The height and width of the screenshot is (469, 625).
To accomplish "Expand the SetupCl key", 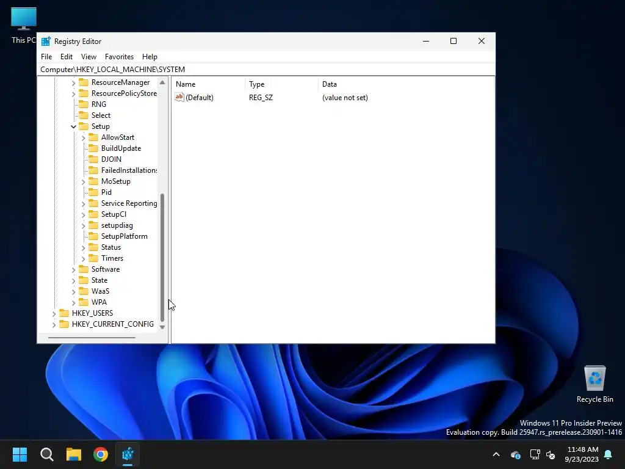I will (83, 214).
